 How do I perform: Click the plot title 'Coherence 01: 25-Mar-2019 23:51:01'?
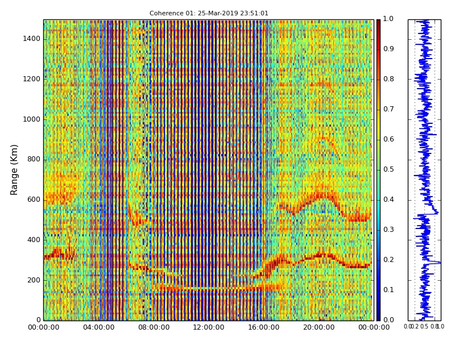pyautogui.click(x=209, y=13)
